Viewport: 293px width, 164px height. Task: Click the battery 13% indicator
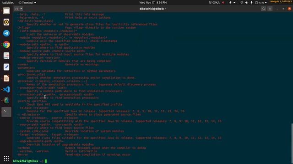[x=260, y=3]
